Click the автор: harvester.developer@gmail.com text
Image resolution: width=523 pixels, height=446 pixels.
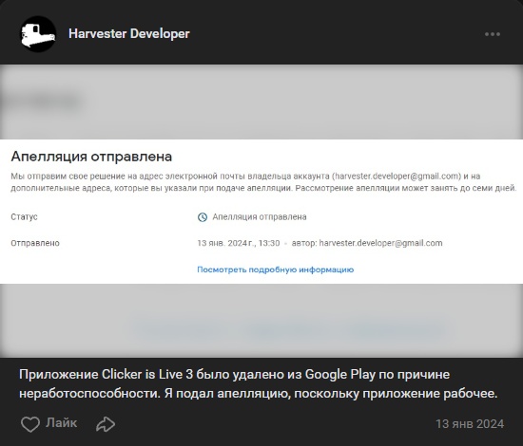[367, 243]
